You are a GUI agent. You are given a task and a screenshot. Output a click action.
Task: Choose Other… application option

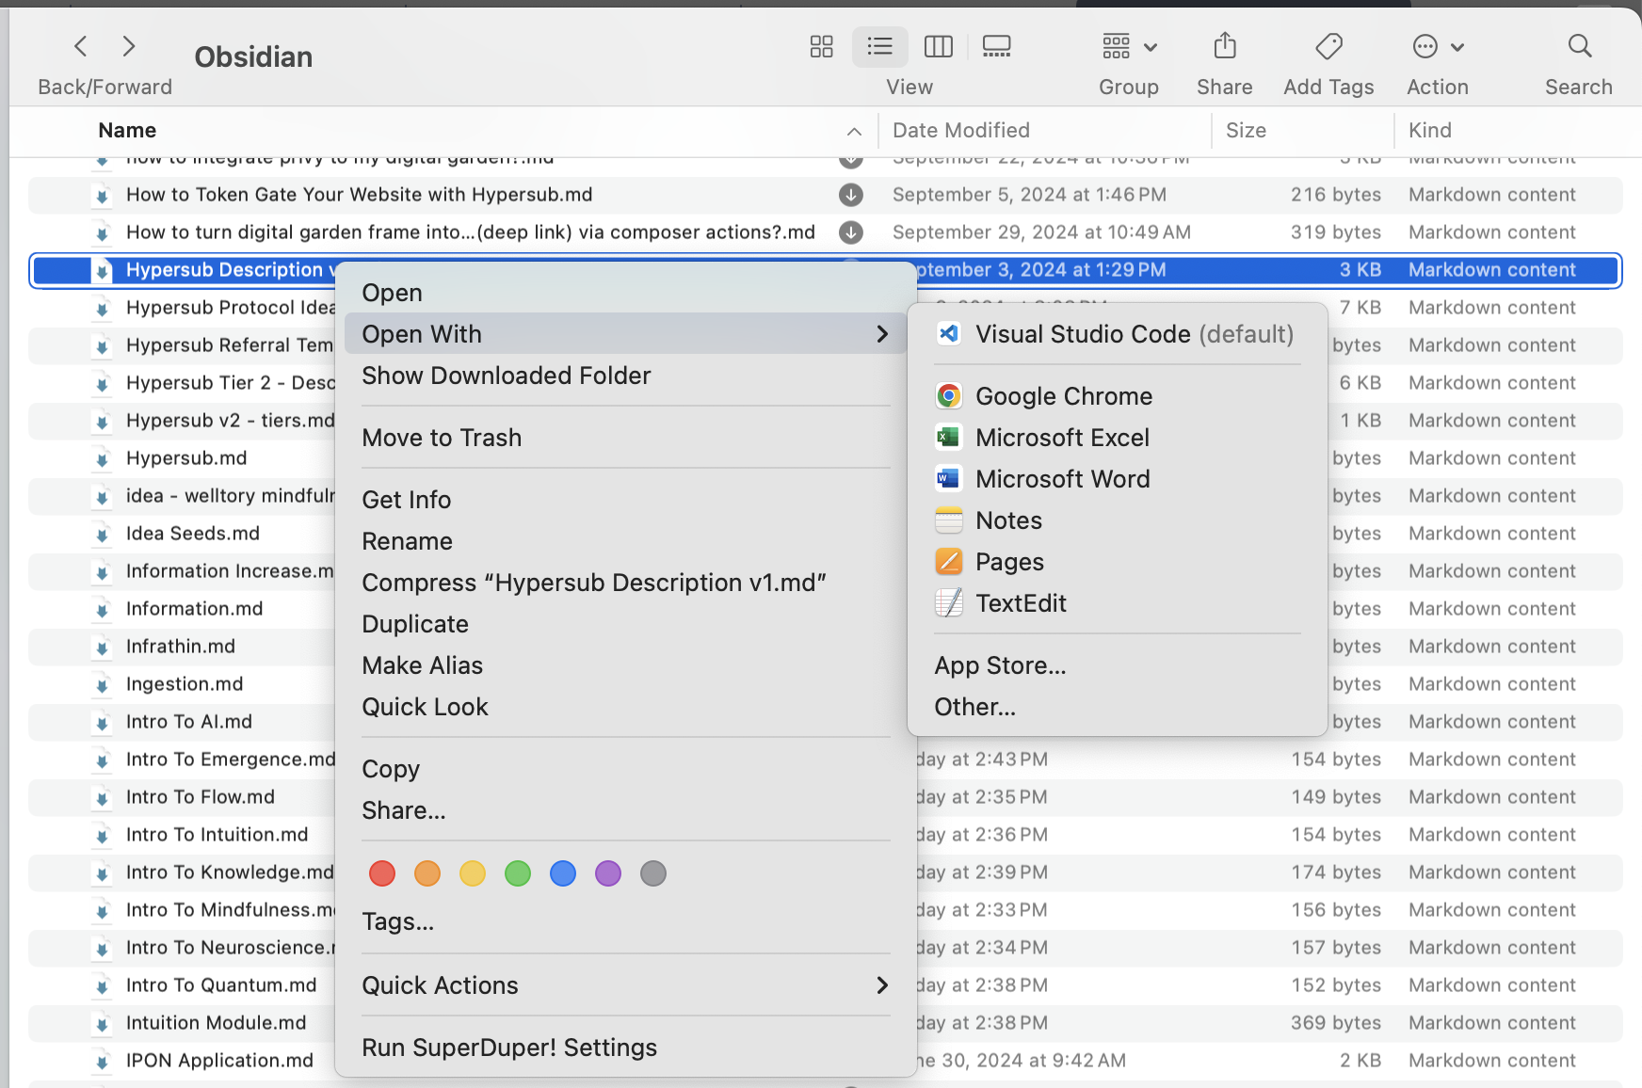(x=1117, y=707)
